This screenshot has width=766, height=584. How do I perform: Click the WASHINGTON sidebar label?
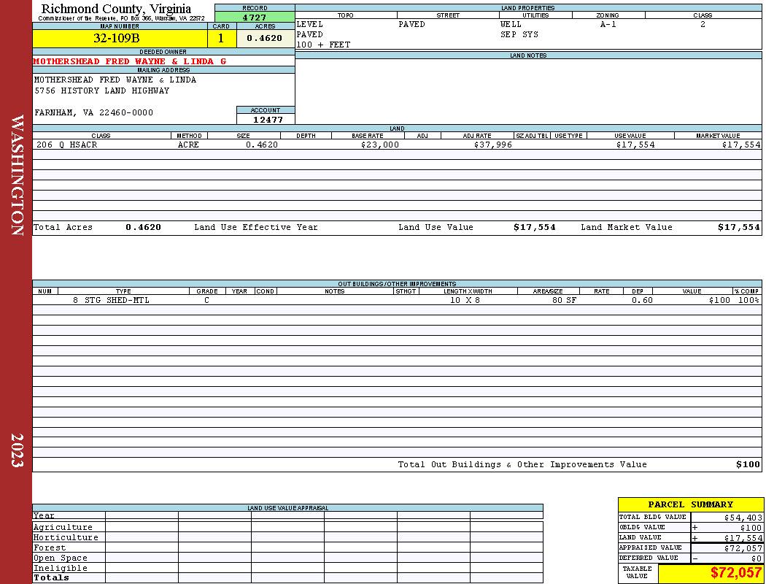click(x=17, y=175)
